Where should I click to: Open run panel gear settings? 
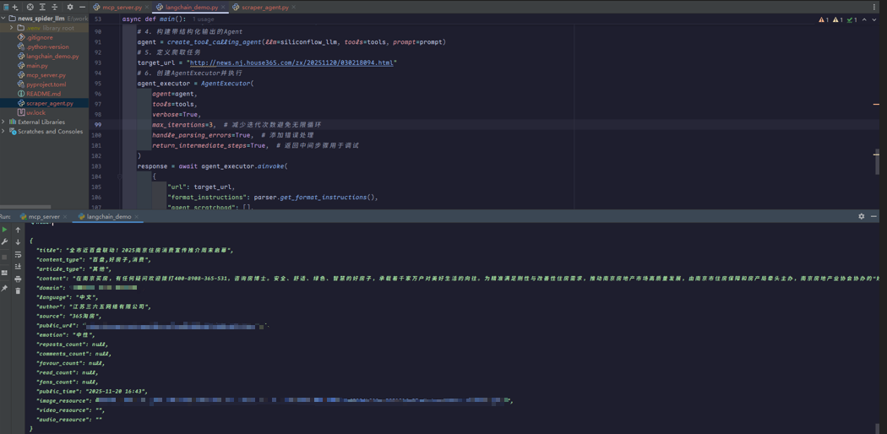click(x=862, y=216)
